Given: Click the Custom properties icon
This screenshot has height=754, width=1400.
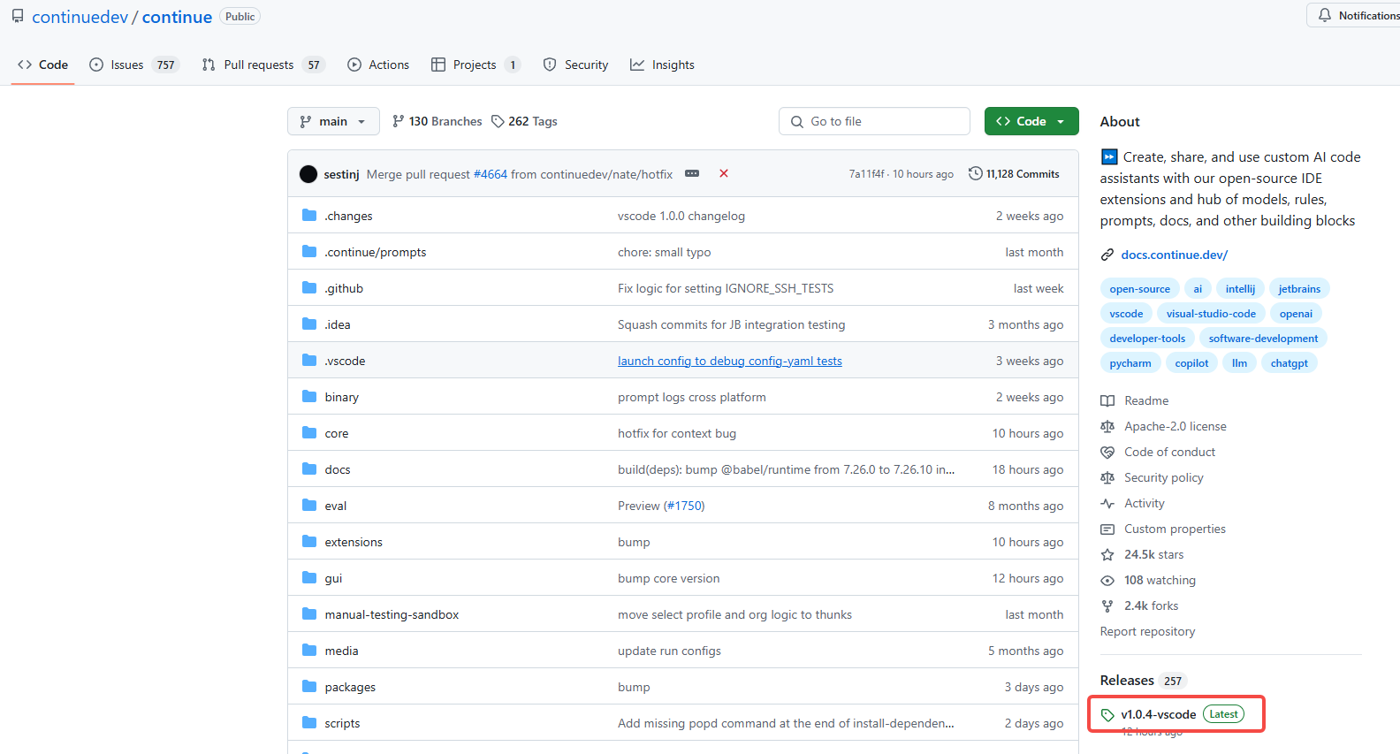Looking at the screenshot, I should click(1107, 529).
